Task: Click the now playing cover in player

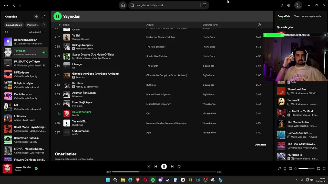Action: tap(7, 169)
